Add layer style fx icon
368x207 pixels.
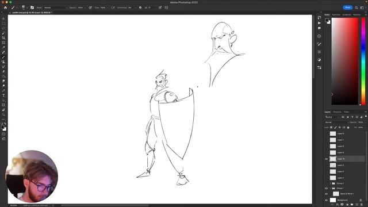coord(338,205)
